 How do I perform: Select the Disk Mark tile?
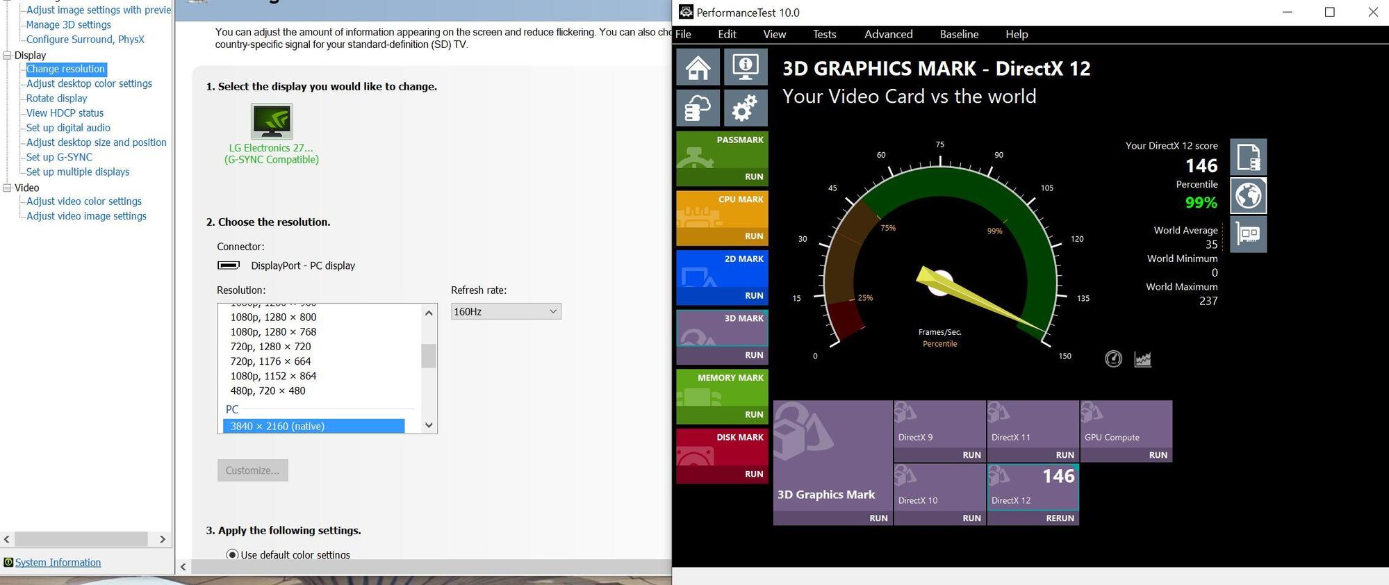point(722,456)
